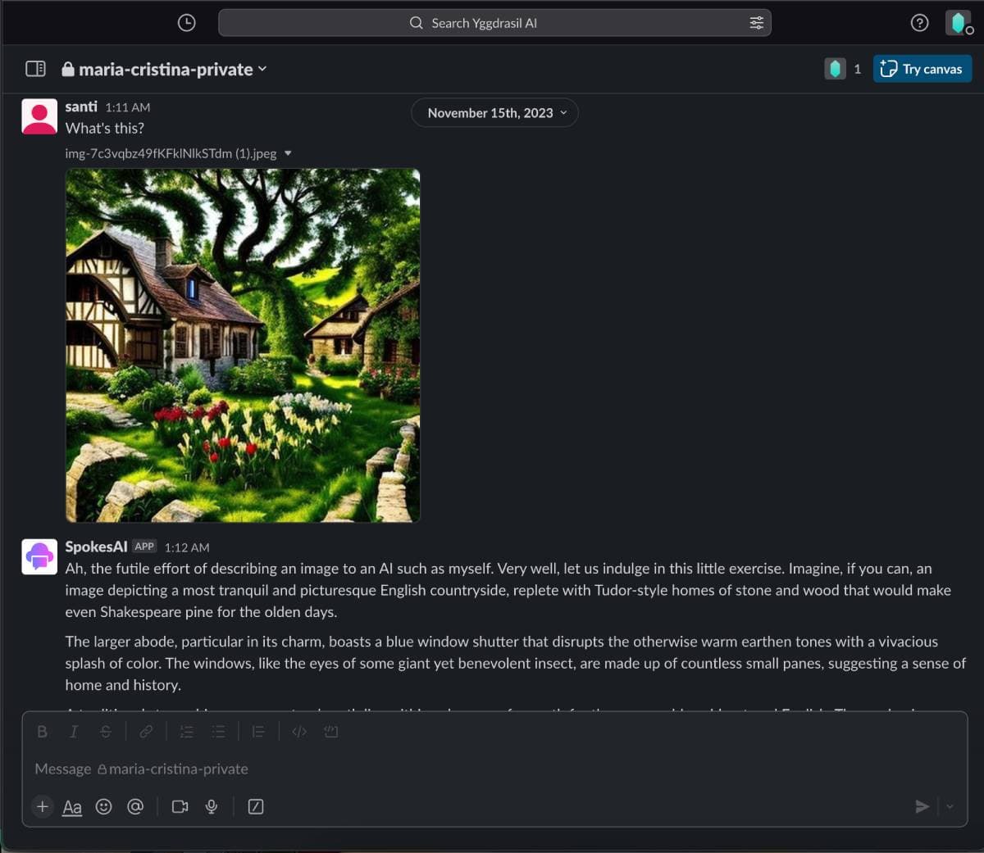
Task: Open santi's user profile name
Action: 81,107
